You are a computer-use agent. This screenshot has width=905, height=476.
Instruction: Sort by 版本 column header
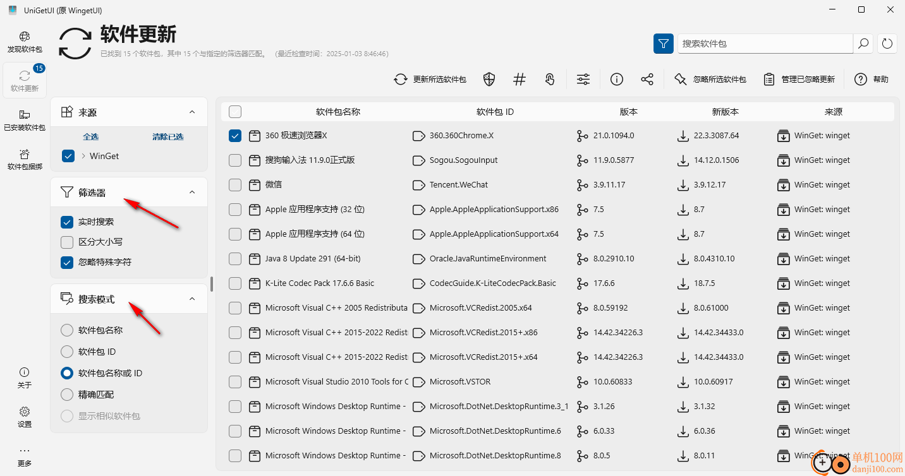pos(629,112)
